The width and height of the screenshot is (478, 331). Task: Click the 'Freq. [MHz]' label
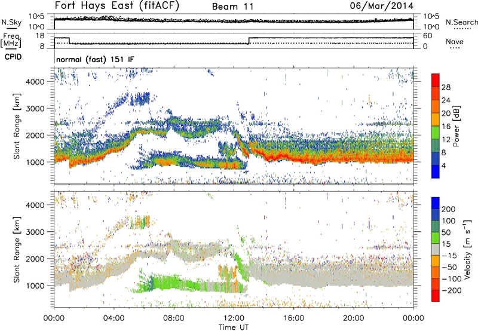11,40
